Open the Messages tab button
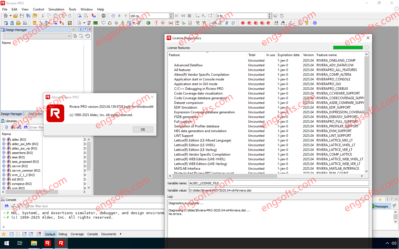The height and width of the screenshot is (249, 399). (381, 206)
